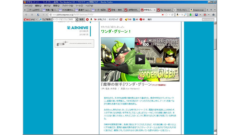Open the 2013年8月 archive link
The width and height of the screenshot is (240, 135).
point(84,31)
